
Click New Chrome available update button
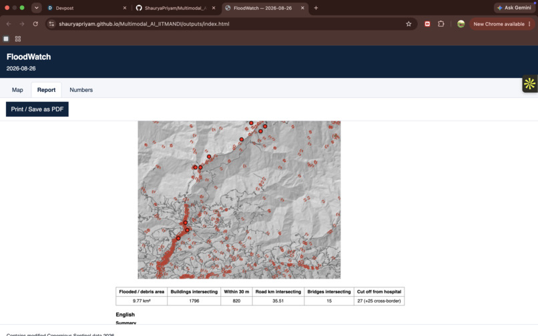pos(502,24)
